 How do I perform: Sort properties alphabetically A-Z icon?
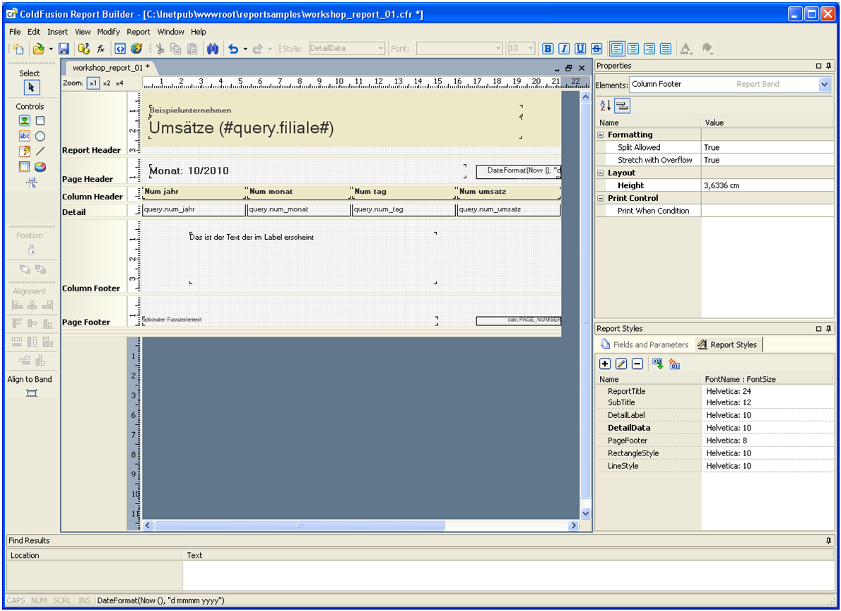(x=605, y=106)
